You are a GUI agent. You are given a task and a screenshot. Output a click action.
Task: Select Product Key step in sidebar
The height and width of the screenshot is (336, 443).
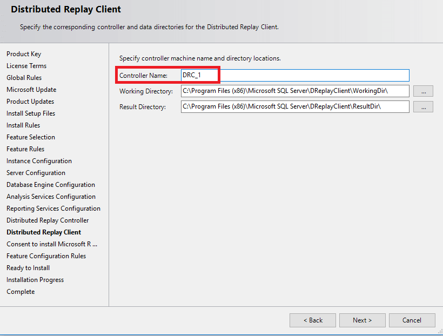coord(24,54)
